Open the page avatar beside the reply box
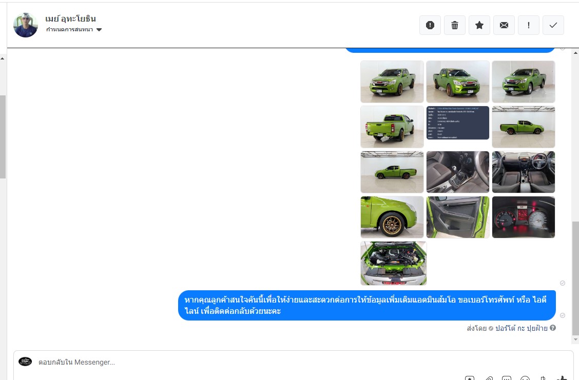 coord(25,362)
